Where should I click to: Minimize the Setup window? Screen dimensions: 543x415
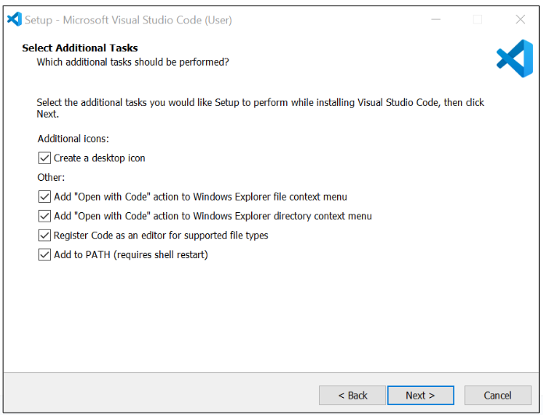[x=435, y=20]
